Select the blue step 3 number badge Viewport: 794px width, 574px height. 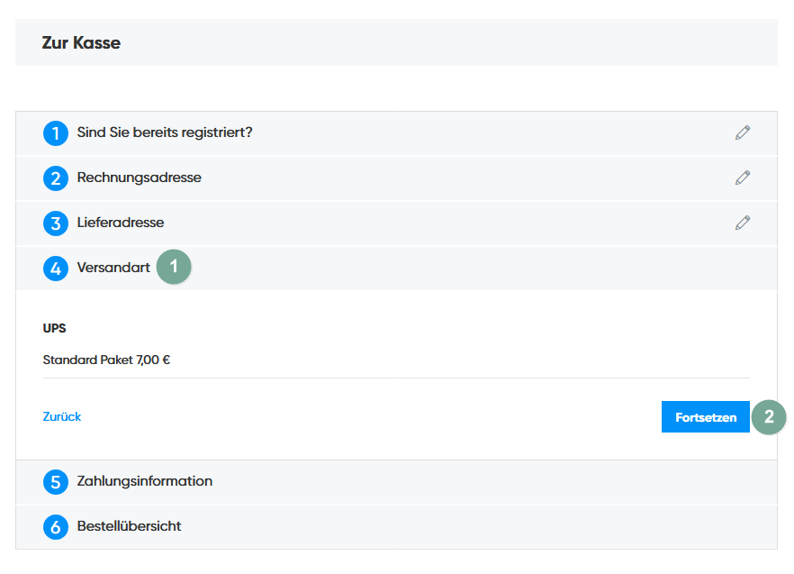point(56,223)
